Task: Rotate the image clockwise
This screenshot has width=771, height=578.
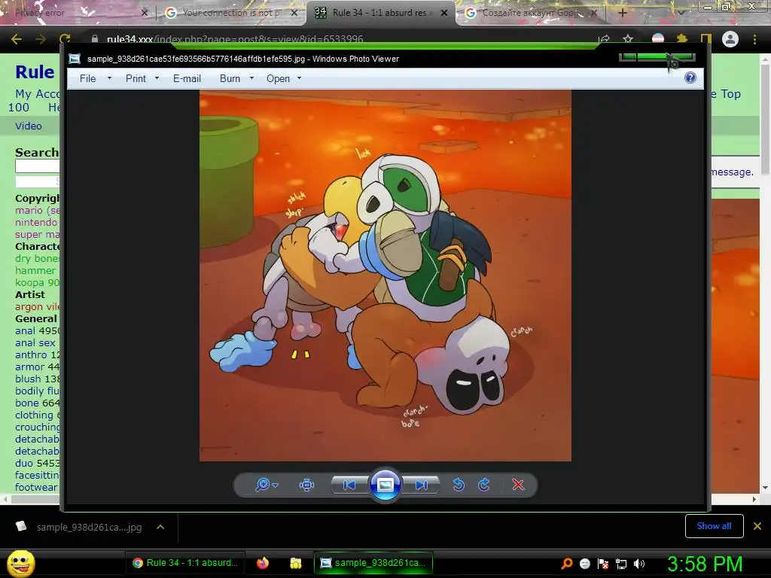Action: click(x=484, y=485)
